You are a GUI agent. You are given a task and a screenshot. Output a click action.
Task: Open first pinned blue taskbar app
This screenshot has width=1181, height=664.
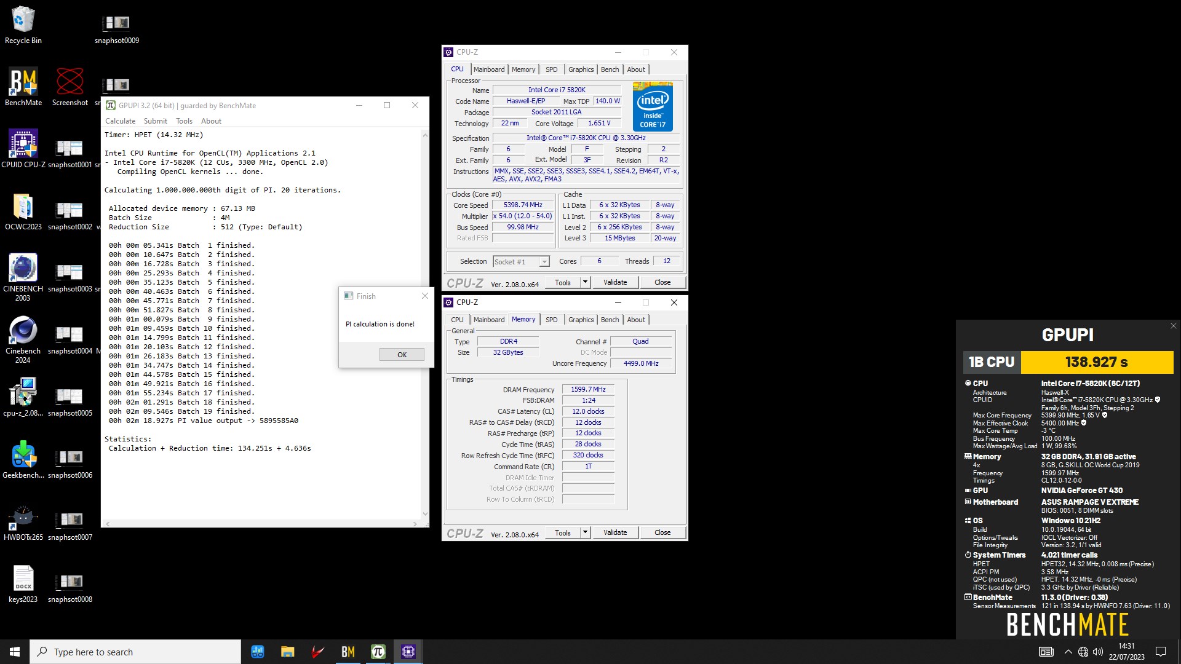257,652
